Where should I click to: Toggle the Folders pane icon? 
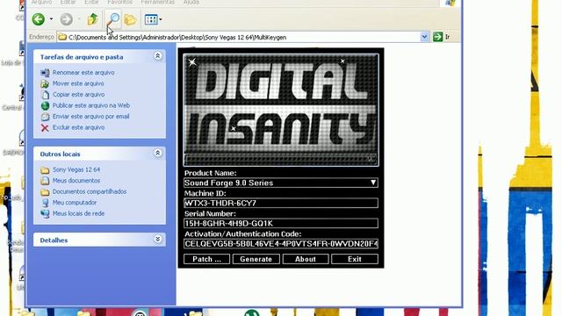pyautogui.click(x=131, y=19)
